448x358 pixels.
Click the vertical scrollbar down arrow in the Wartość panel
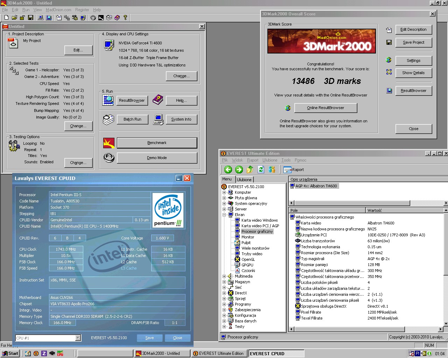tap(446, 324)
